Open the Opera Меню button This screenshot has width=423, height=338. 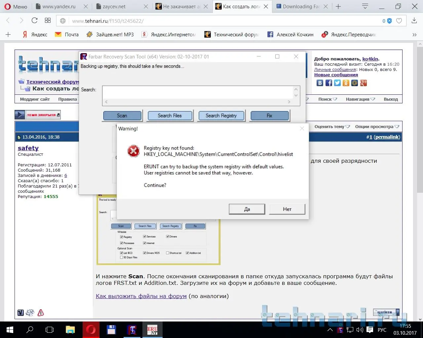pos(16,7)
